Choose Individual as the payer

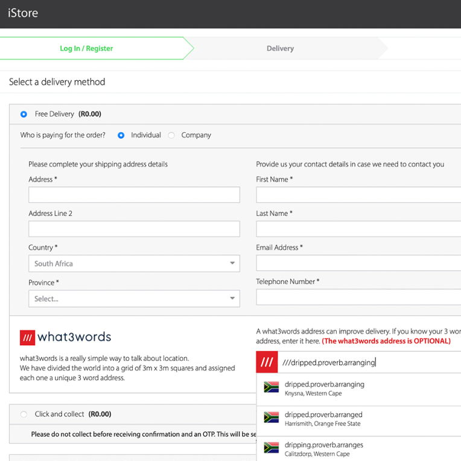point(121,135)
